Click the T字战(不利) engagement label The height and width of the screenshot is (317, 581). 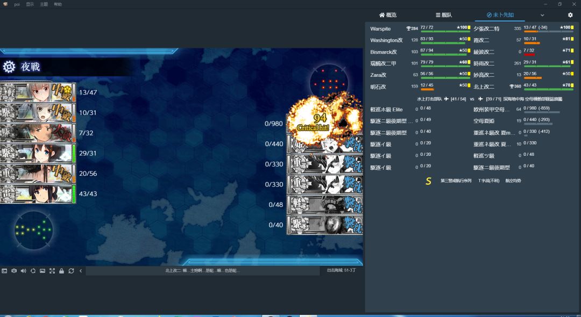[488, 181]
